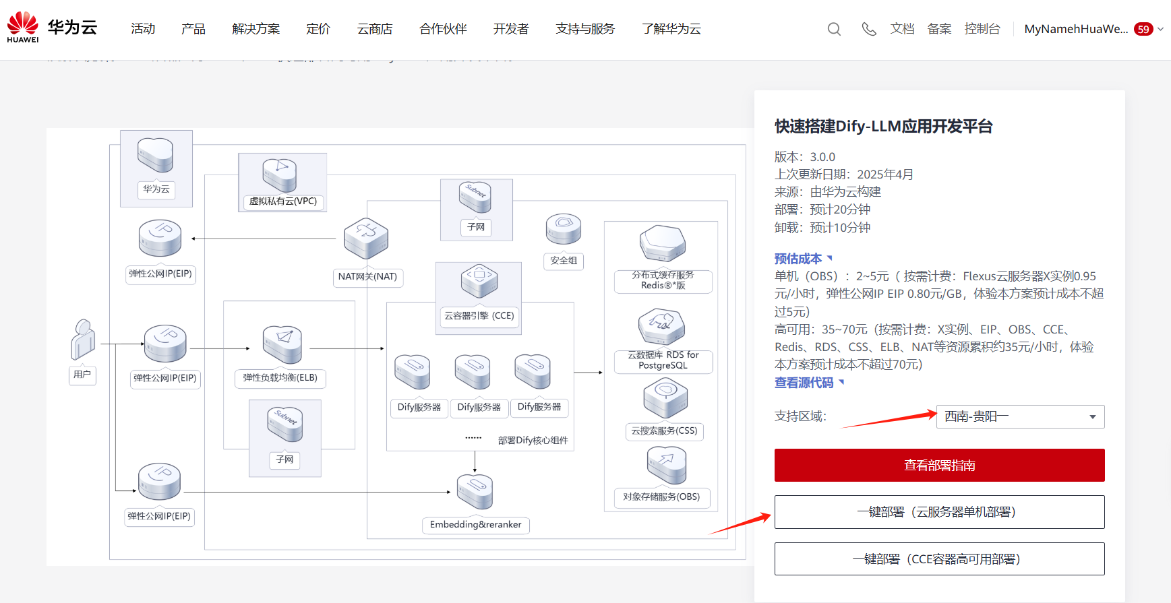Click the 华为云 cloud icon in diagram

pyautogui.click(x=156, y=155)
